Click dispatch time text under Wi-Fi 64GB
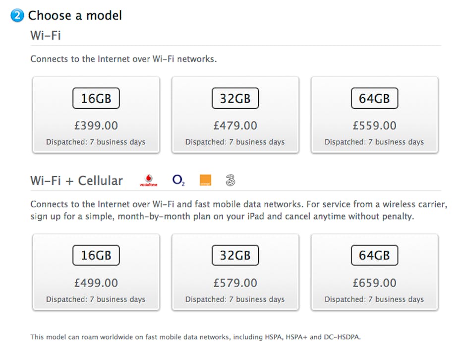Screen dimensions: 466x352 pyautogui.click(x=374, y=142)
